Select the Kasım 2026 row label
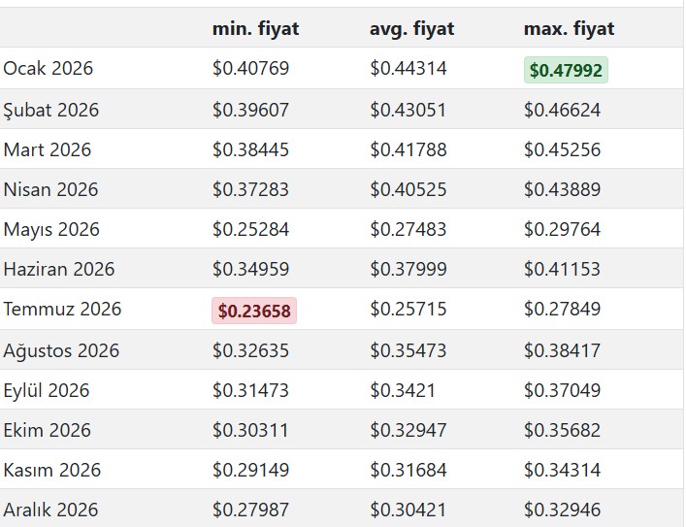The image size is (686, 527). (x=52, y=470)
